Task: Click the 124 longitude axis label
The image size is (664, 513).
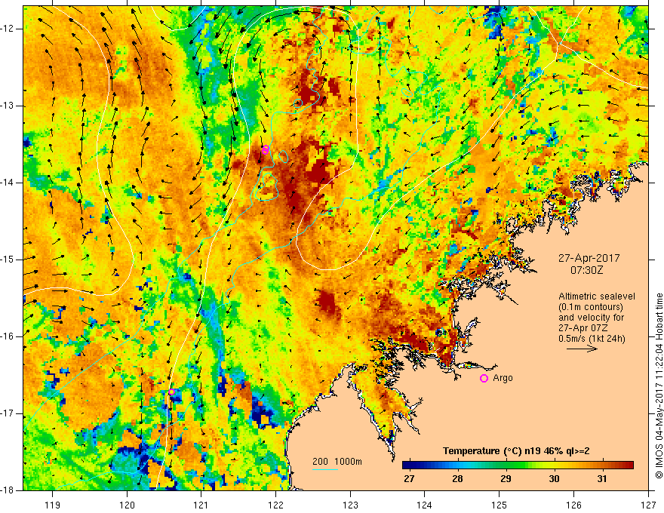Action: tap(425, 505)
